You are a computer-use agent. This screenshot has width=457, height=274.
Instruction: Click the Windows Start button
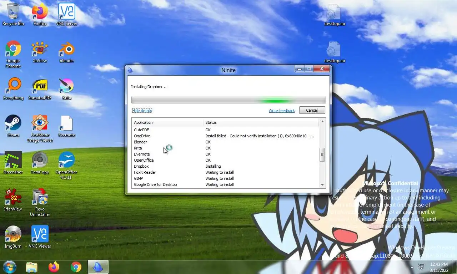point(9,267)
